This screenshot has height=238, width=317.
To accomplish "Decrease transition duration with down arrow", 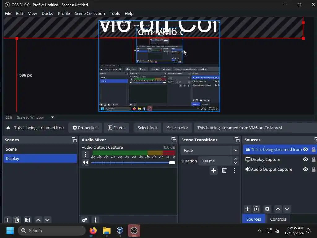I will pos(235,163).
